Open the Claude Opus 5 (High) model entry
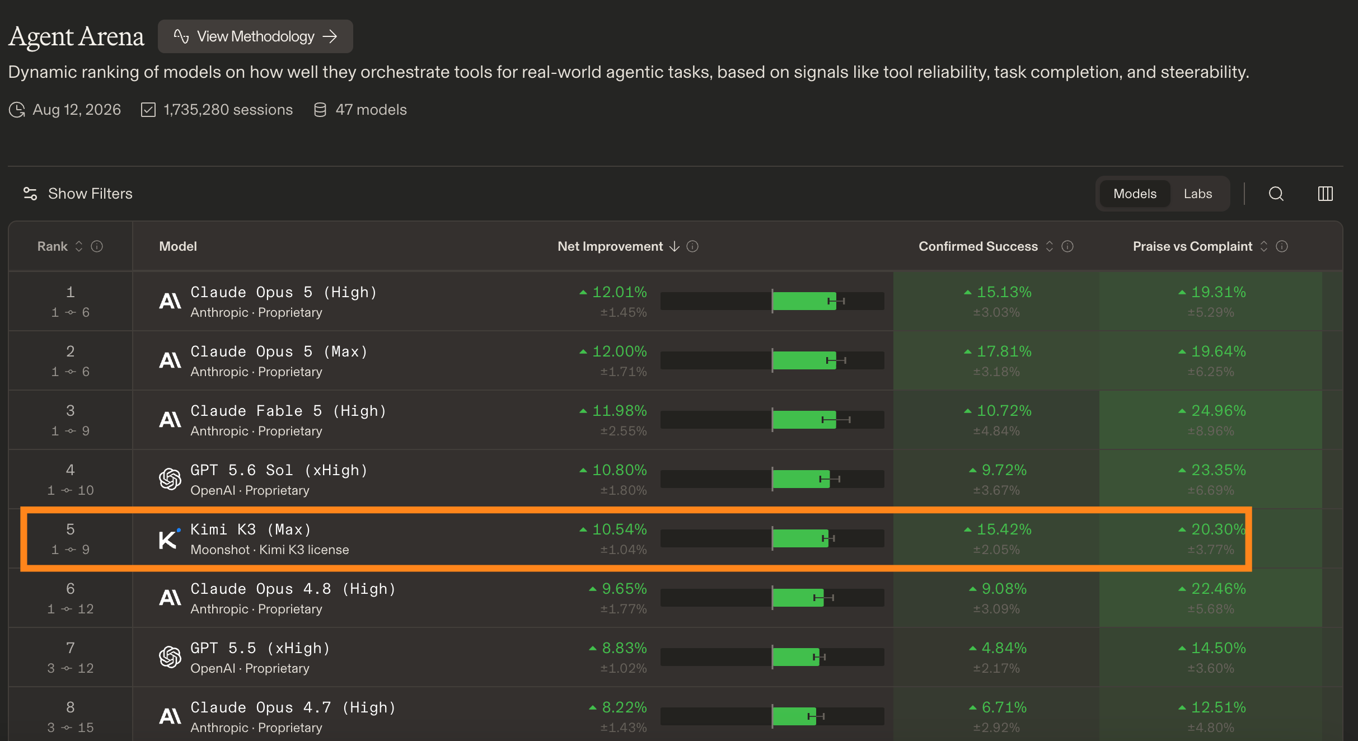The width and height of the screenshot is (1358, 741). [283, 292]
